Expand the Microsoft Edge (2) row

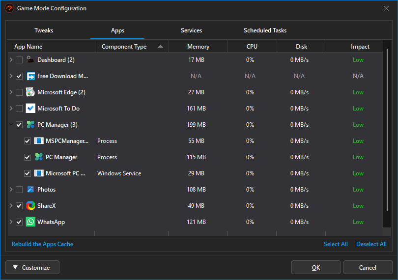tap(11, 92)
